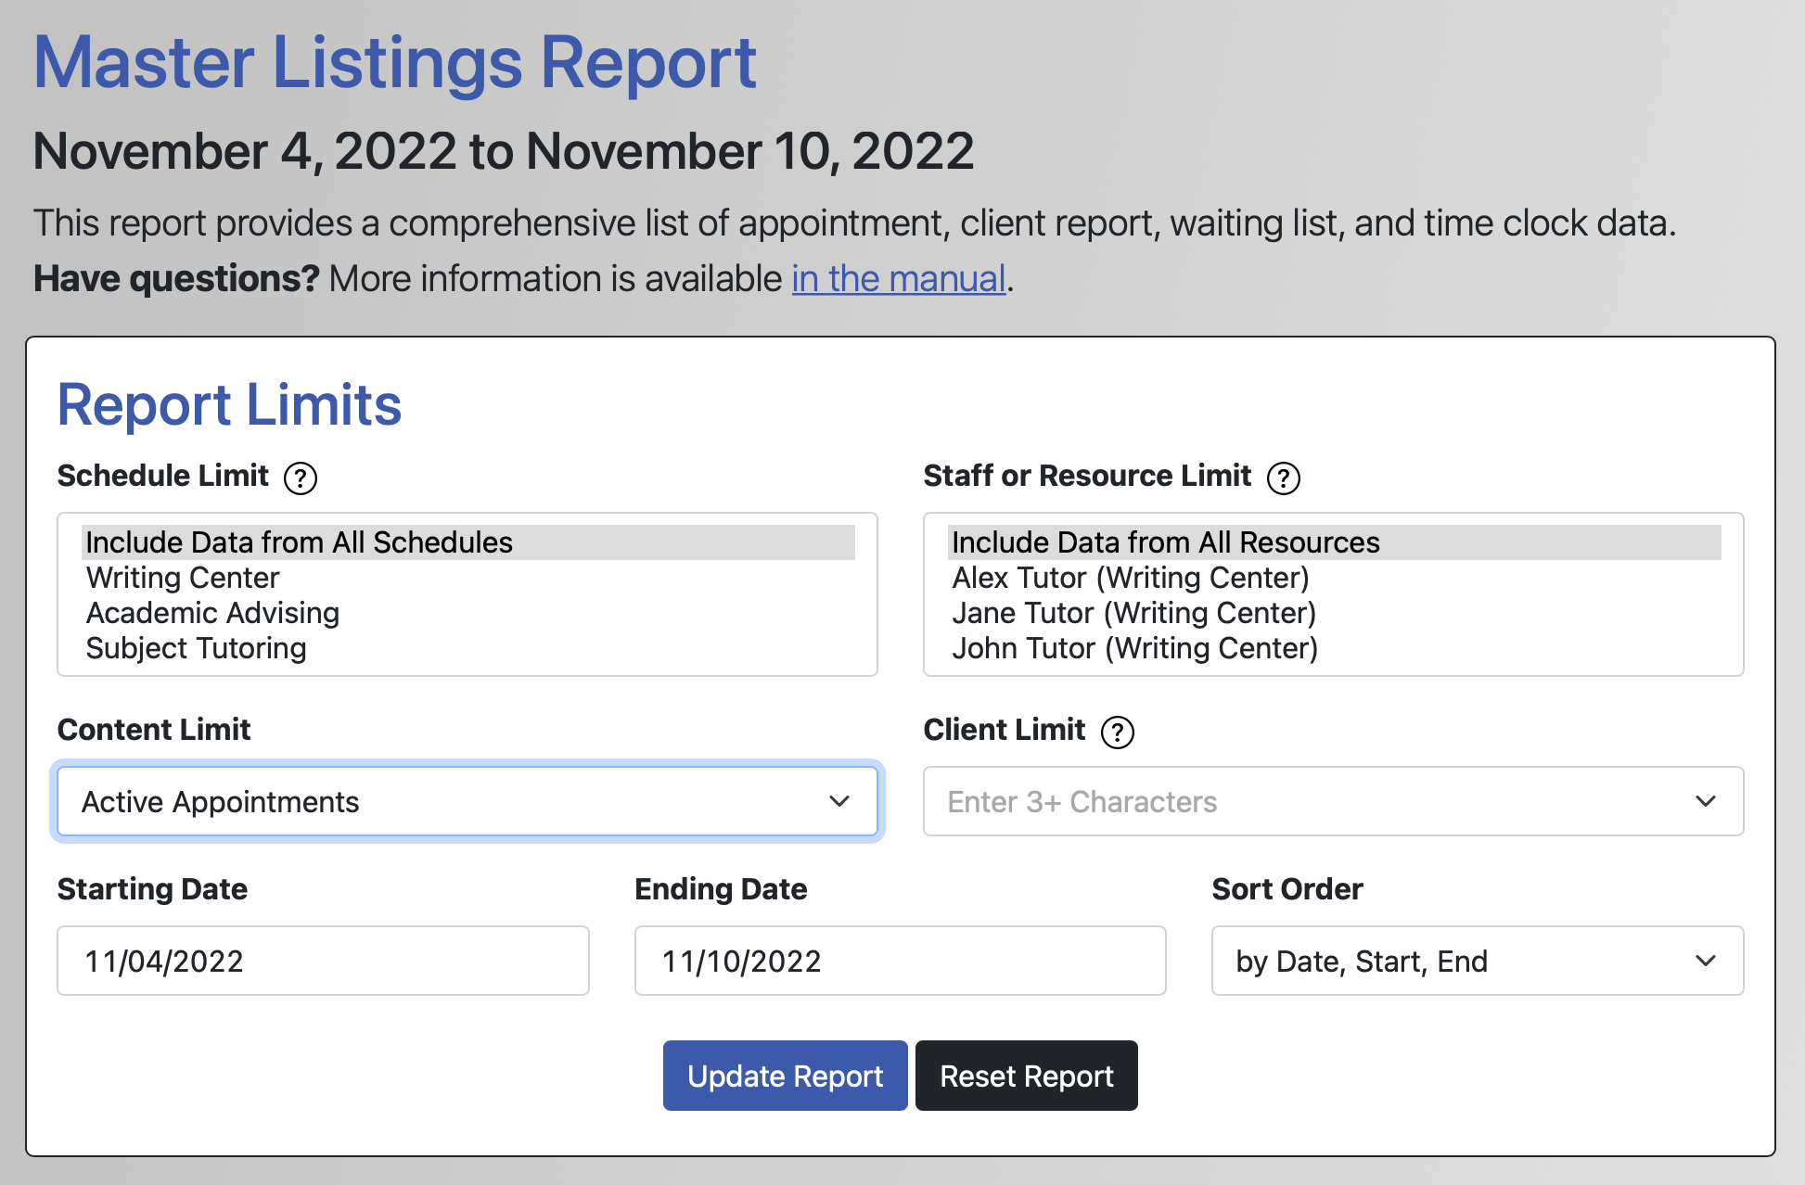The width and height of the screenshot is (1805, 1185).
Task: Select Include Data from All Resources
Action: tap(1165, 542)
